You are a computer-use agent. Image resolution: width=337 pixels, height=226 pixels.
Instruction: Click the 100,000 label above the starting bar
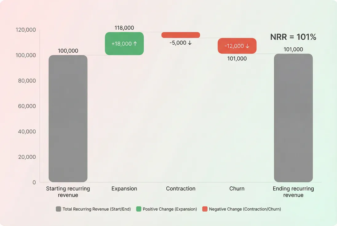pyautogui.click(x=68, y=50)
